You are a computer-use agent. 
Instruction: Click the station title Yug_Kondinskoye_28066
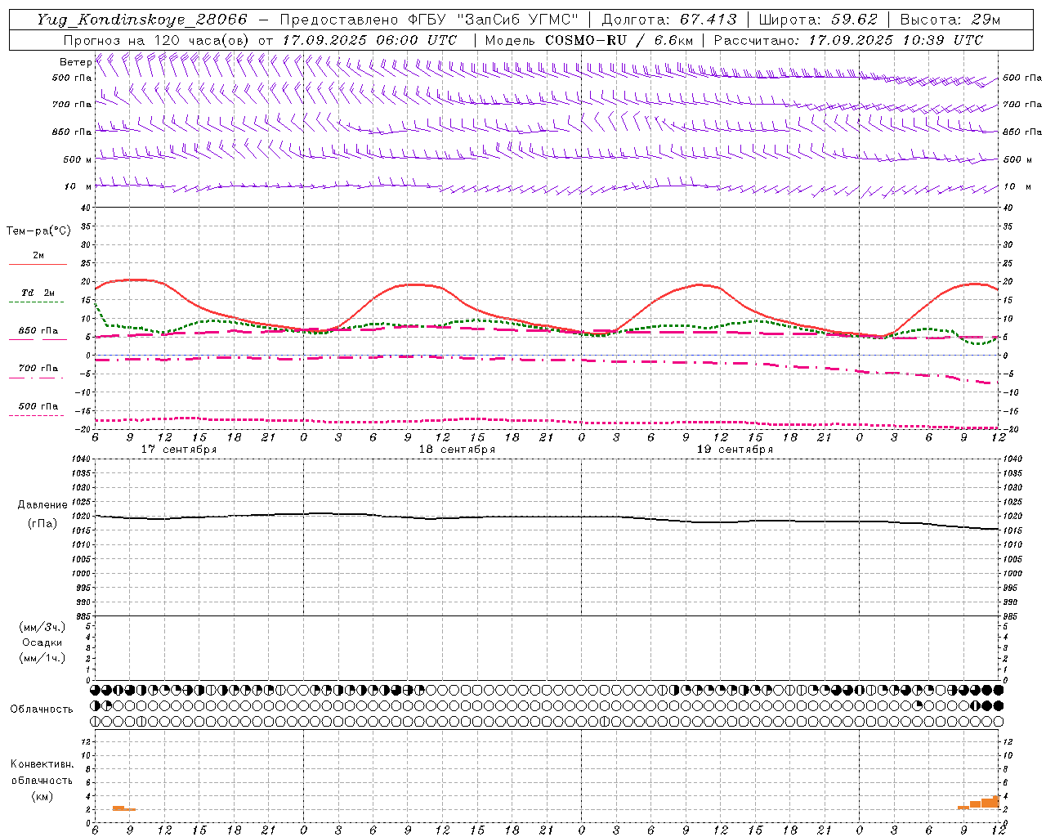[142, 20]
